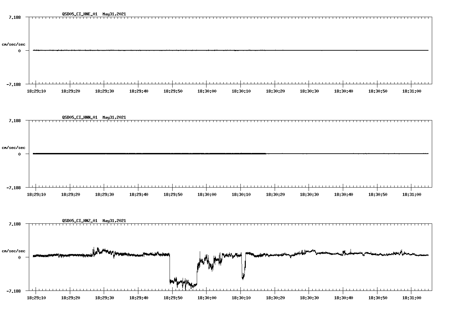Click 18:29:30 time label under HNZ plot
The image size is (456, 310).
pos(104,298)
